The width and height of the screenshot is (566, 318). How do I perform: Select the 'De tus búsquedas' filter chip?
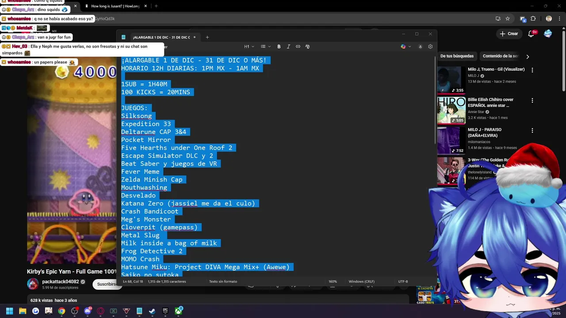coord(457,56)
